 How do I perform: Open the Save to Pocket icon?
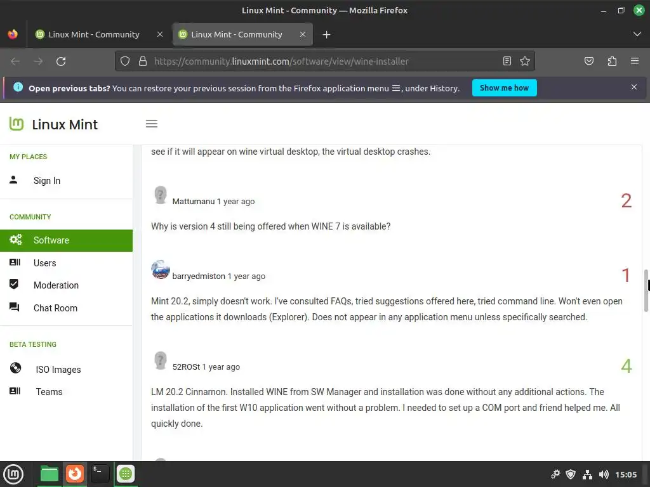[588, 62]
